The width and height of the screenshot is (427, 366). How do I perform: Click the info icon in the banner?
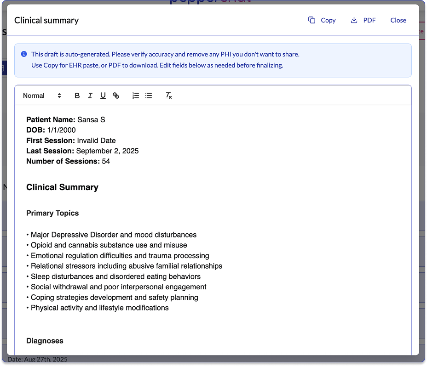coord(24,54)
